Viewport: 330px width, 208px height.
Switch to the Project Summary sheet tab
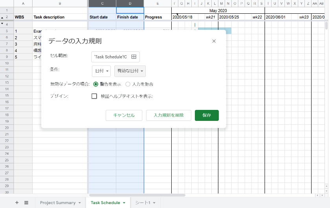coord(57,203)
